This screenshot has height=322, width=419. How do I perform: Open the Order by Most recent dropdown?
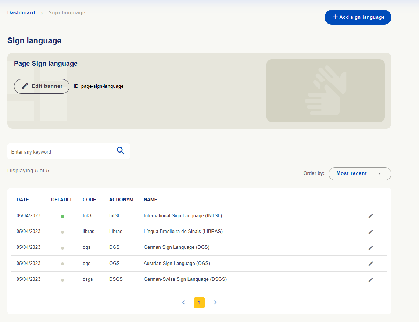(360, 174)
